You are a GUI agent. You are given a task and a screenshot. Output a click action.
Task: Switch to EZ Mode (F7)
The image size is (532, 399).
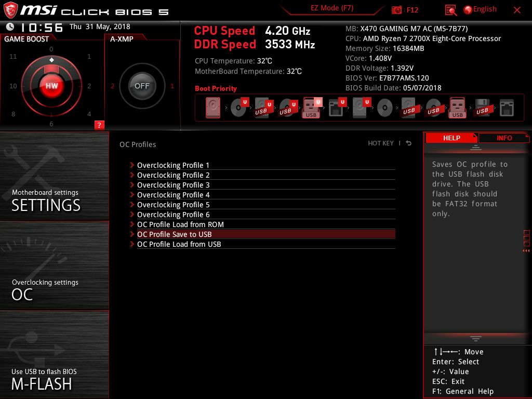(332, 8)
